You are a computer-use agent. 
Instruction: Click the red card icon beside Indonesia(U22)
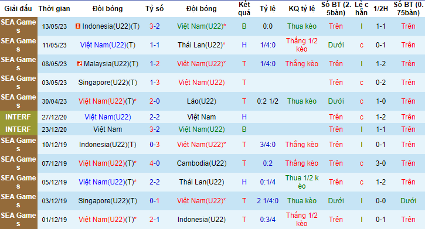78,26
